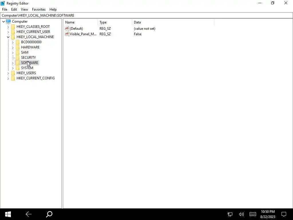Expand HKEY_USERS chevron
This screenshot has height=220, width=293.
tap(8, 73)
